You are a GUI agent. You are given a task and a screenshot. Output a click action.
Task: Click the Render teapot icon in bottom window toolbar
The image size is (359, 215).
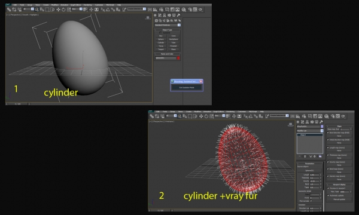[x=343, y=116]
